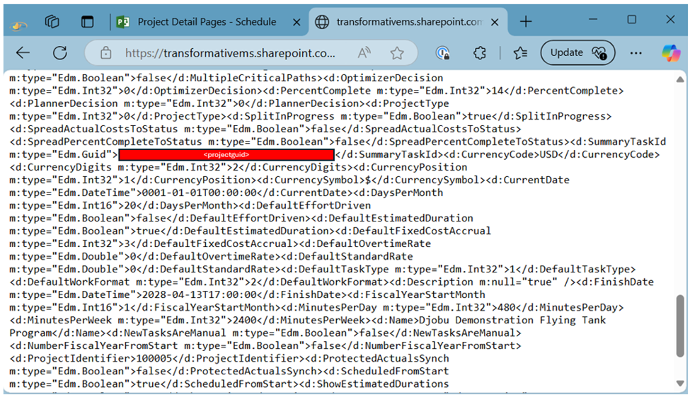Open the Copilot sidebar icon
Image resolution: width=690 pixels, height=397 pixels.
pos(671,53)
